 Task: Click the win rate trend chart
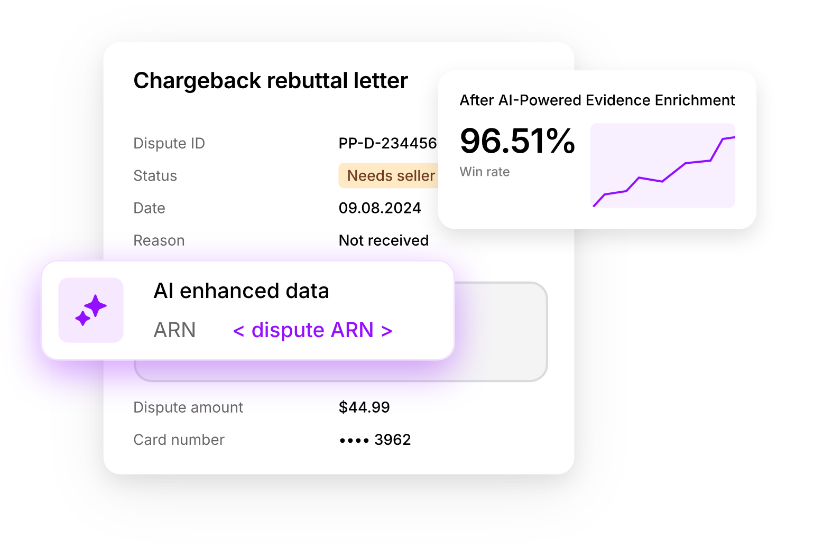click(x=663, y=165)
